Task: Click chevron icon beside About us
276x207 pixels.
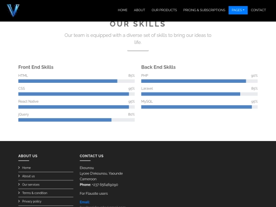Action: [x=19, y=176]
